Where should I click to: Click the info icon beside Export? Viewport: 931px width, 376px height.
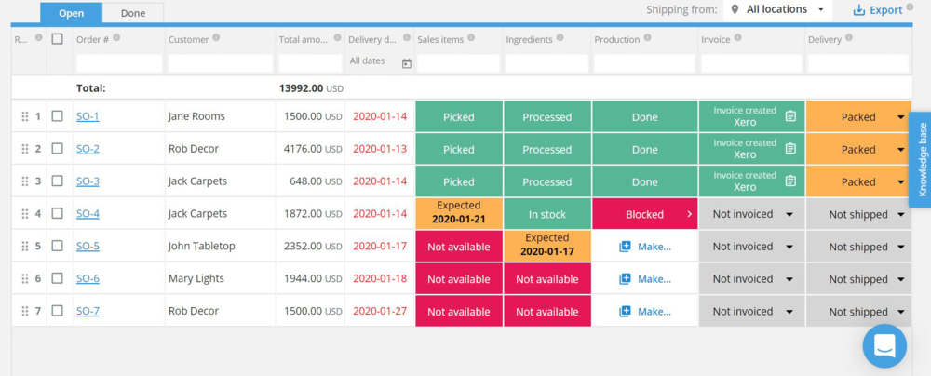pyautogui.click(x=910, y=8)
